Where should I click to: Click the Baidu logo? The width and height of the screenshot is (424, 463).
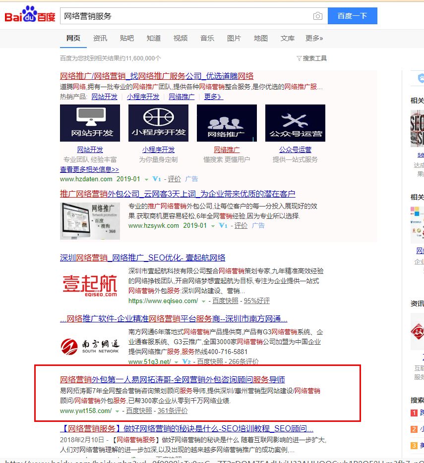point(30,14)
